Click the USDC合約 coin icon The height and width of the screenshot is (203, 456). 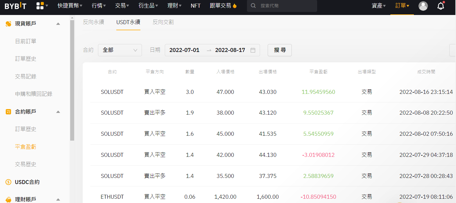(9, 182)
